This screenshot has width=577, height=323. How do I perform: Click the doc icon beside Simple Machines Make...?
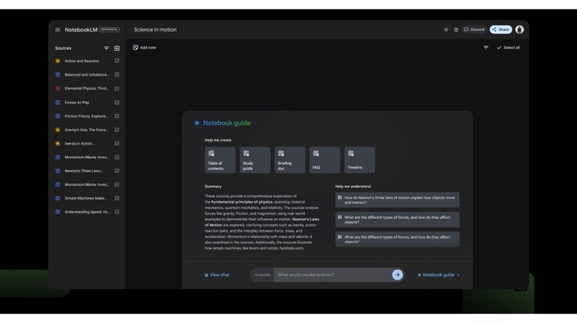point(58,199)
